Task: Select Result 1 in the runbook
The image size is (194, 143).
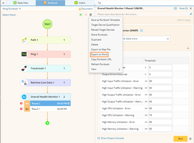Action: [47, 109]
